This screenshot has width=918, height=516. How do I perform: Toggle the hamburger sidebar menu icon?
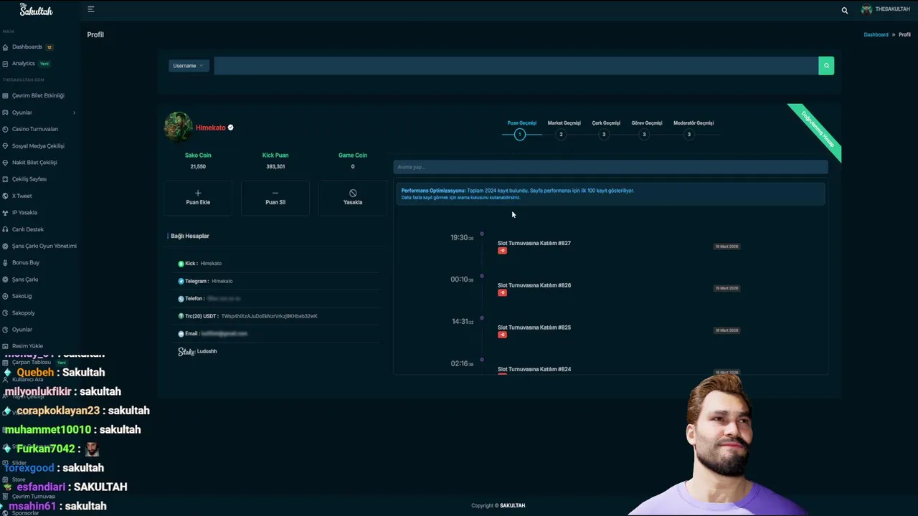(90, 9)
